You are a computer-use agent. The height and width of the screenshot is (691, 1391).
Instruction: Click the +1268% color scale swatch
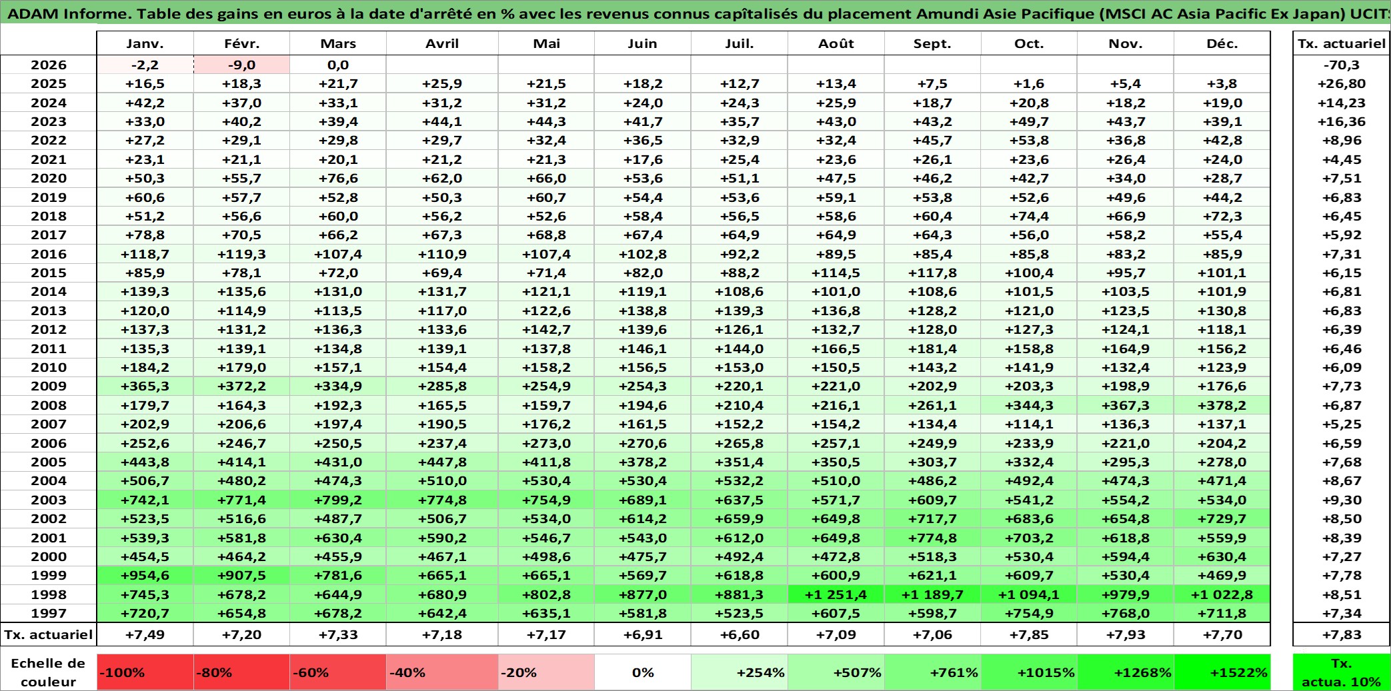tap(1126, 672)
